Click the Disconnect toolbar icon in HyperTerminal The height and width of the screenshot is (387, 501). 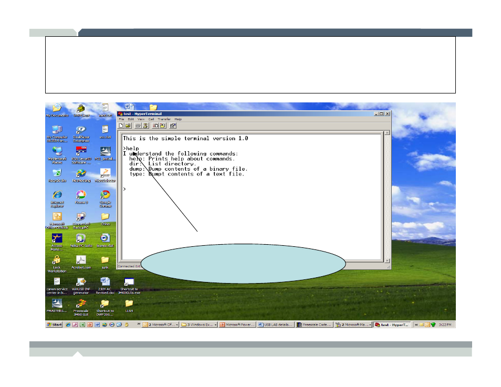tap(145, 125)
